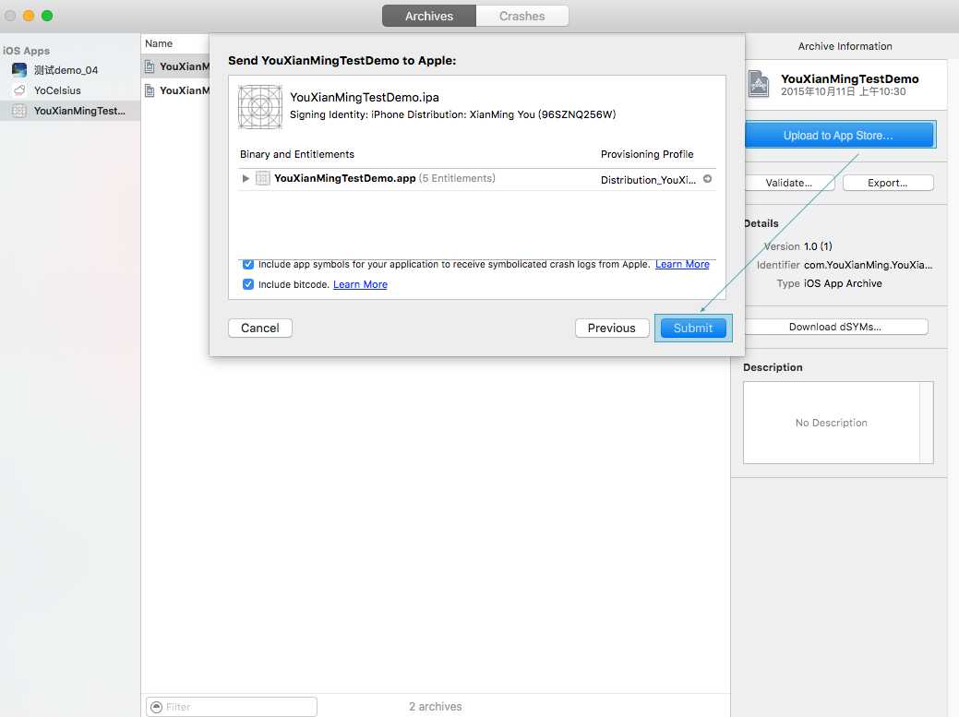Click the archive icon in Archive Information

tap(759, 84)
